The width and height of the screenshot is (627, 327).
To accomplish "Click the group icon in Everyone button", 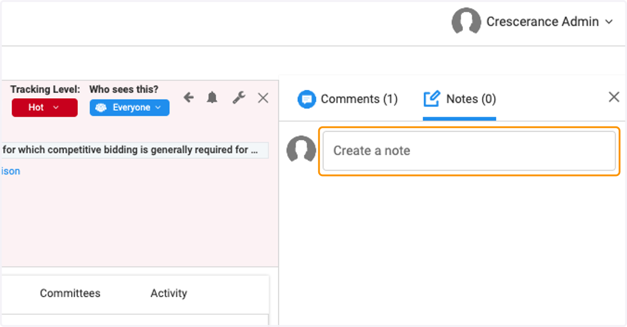I will pos(101,108).
